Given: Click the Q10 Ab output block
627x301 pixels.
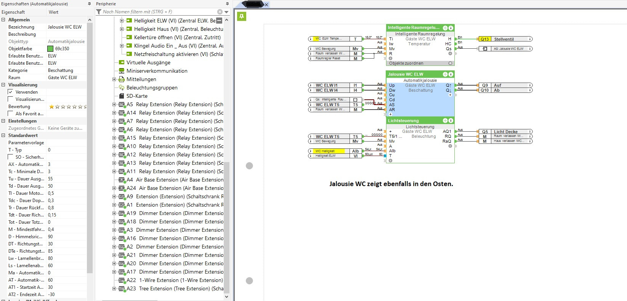Looking at the screenshot, I should 505,90.
